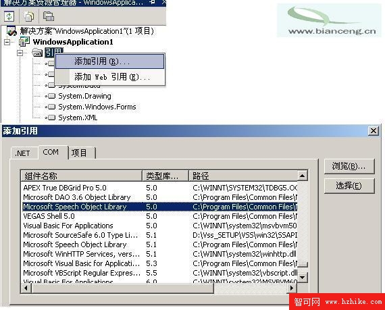Click the vertical scrollbar up arrow

pos(302,176)
